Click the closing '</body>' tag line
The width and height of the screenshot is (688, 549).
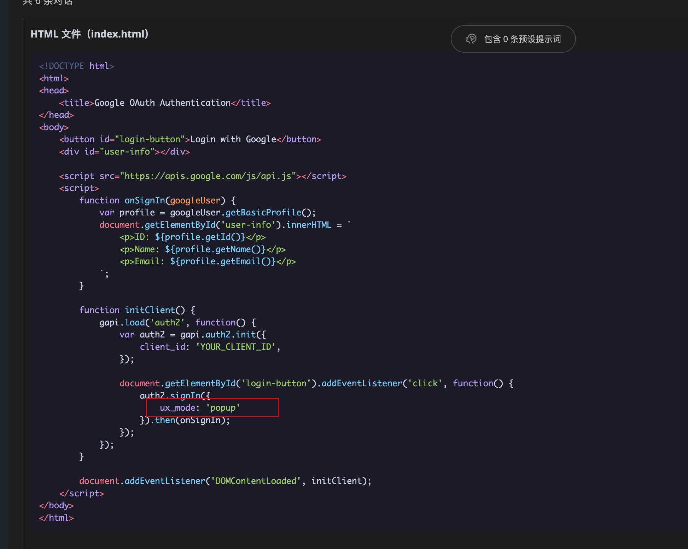[x=56, y=505]
